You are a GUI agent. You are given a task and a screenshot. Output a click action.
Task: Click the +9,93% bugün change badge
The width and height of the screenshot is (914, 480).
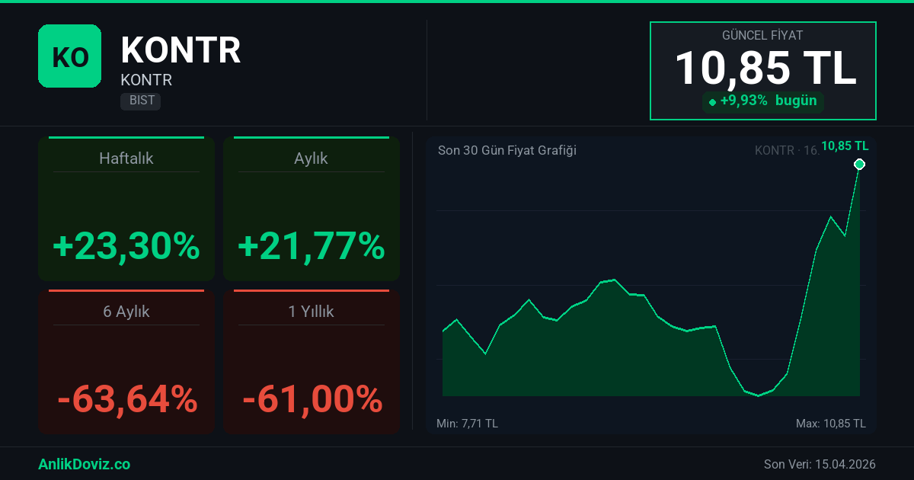click(762, 101)
